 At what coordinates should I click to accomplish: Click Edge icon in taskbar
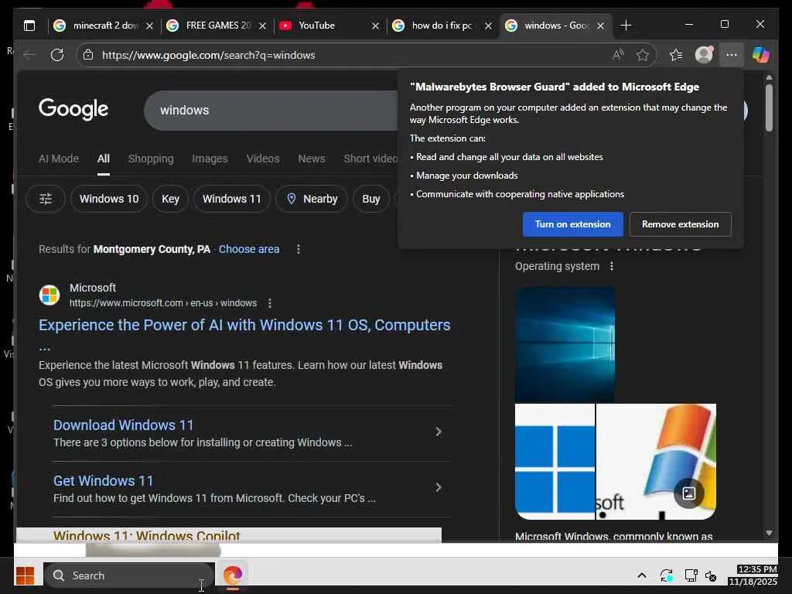pos(232,575)
